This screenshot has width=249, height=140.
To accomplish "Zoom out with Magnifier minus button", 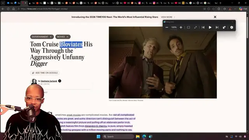I will (x=167, y=28).
